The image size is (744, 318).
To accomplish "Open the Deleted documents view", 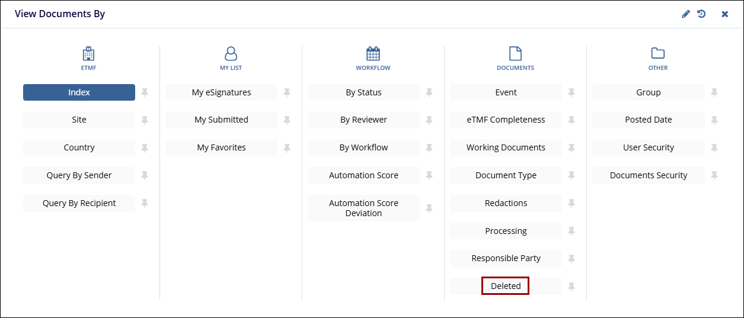I will tap(505, 286).
